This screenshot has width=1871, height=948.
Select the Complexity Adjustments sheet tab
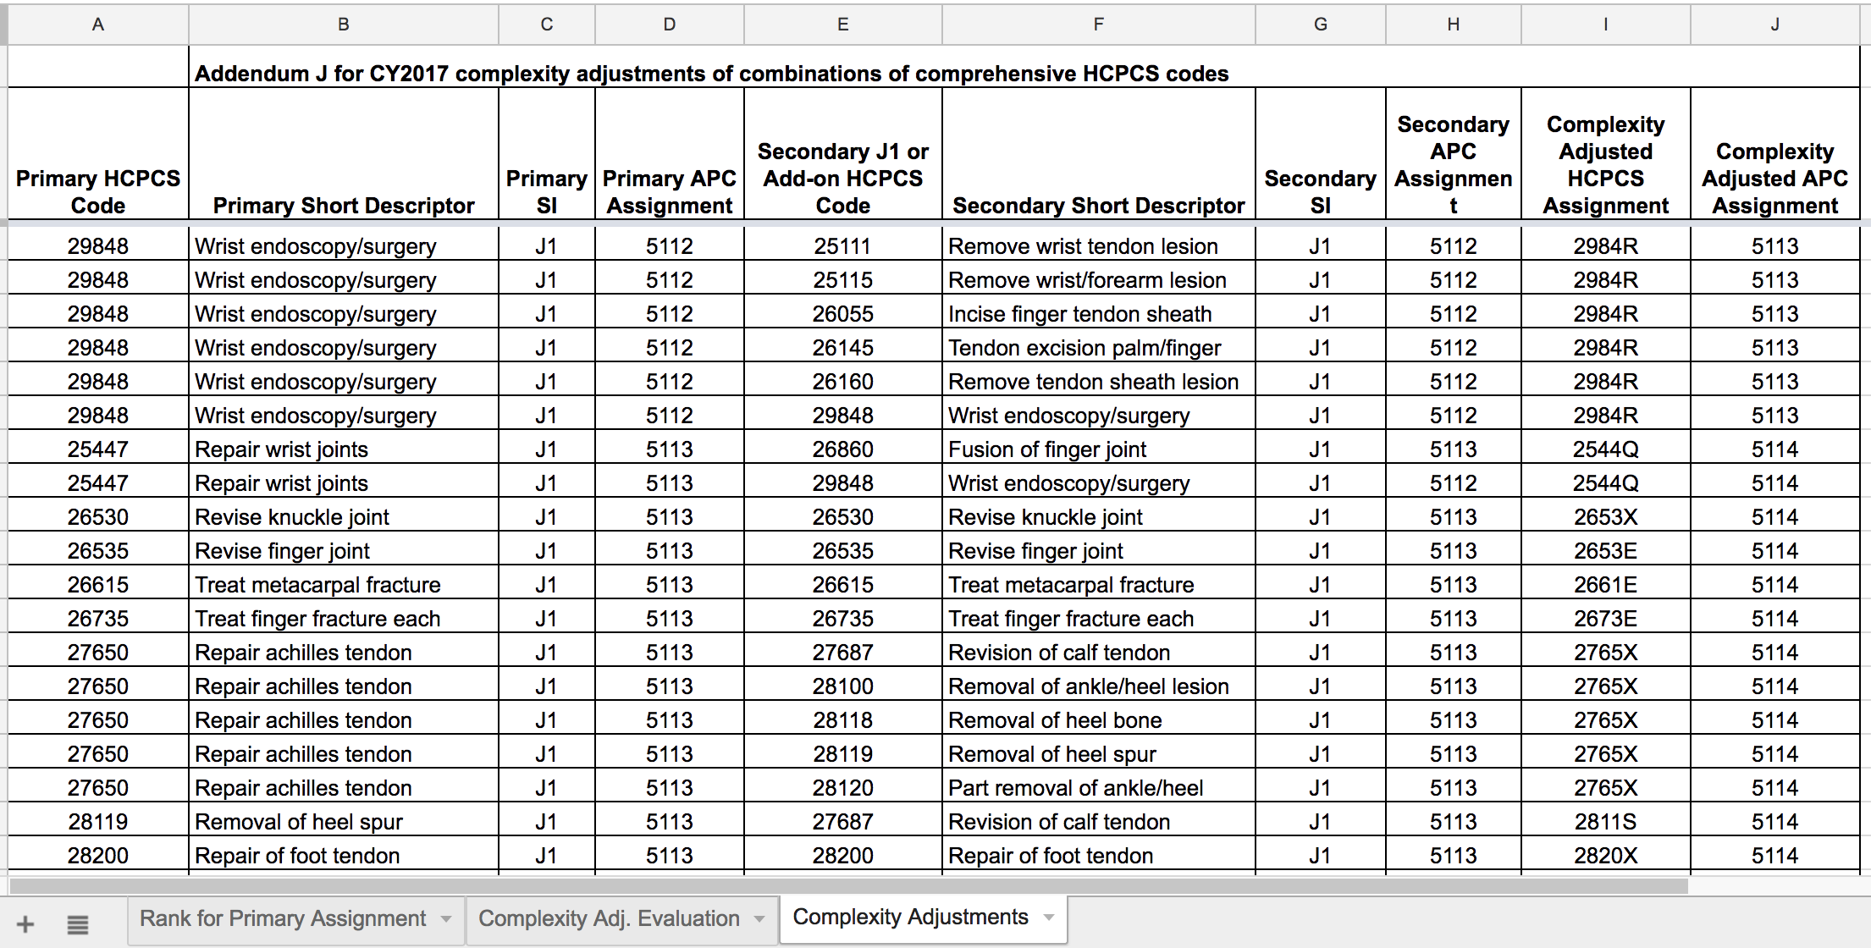(910, 918)
